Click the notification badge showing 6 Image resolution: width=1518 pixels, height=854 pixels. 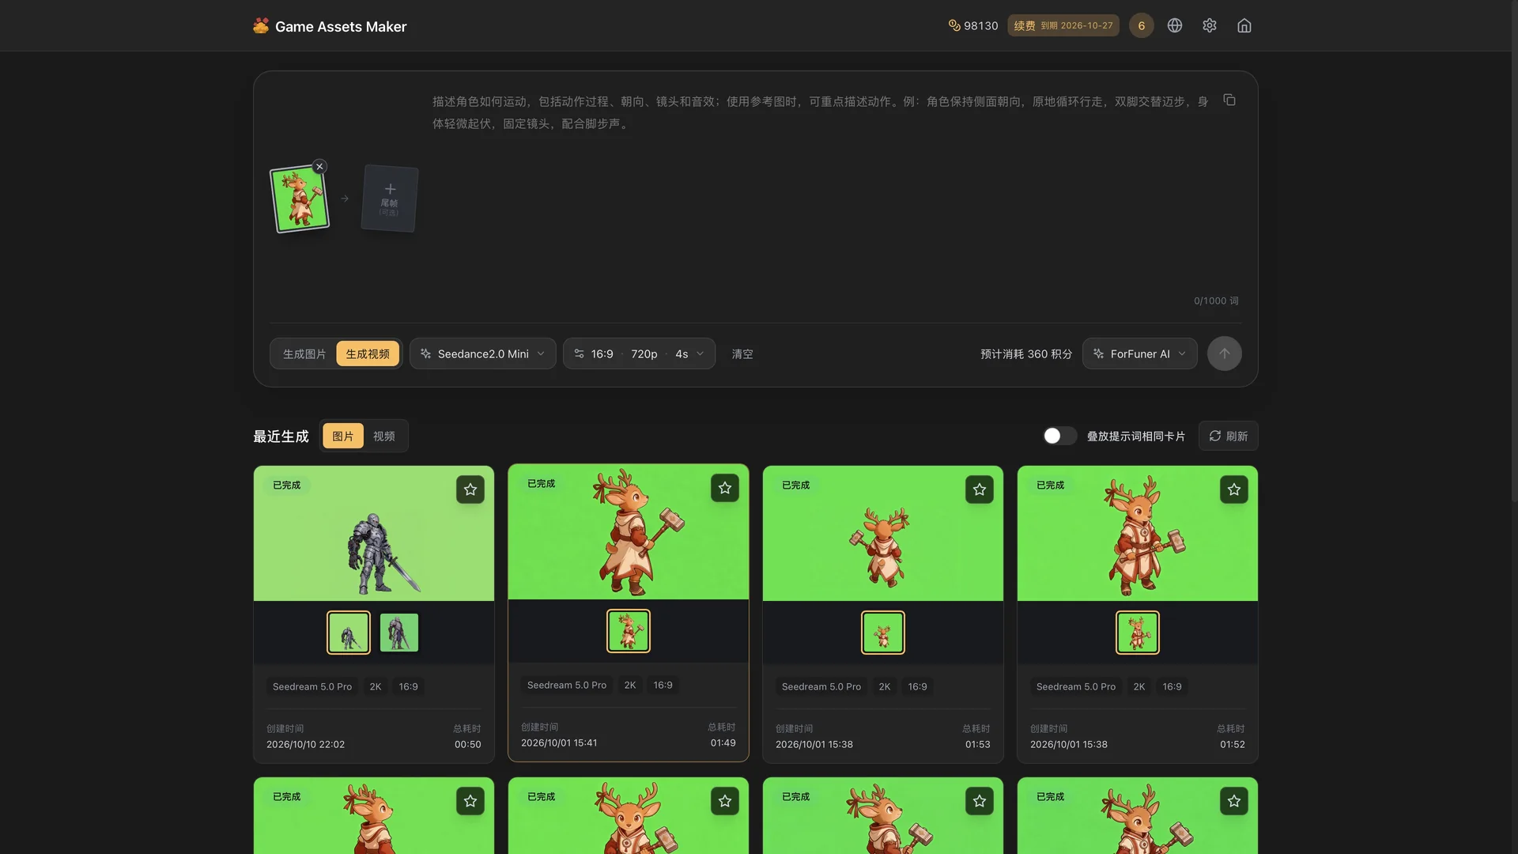[1141, 25]
